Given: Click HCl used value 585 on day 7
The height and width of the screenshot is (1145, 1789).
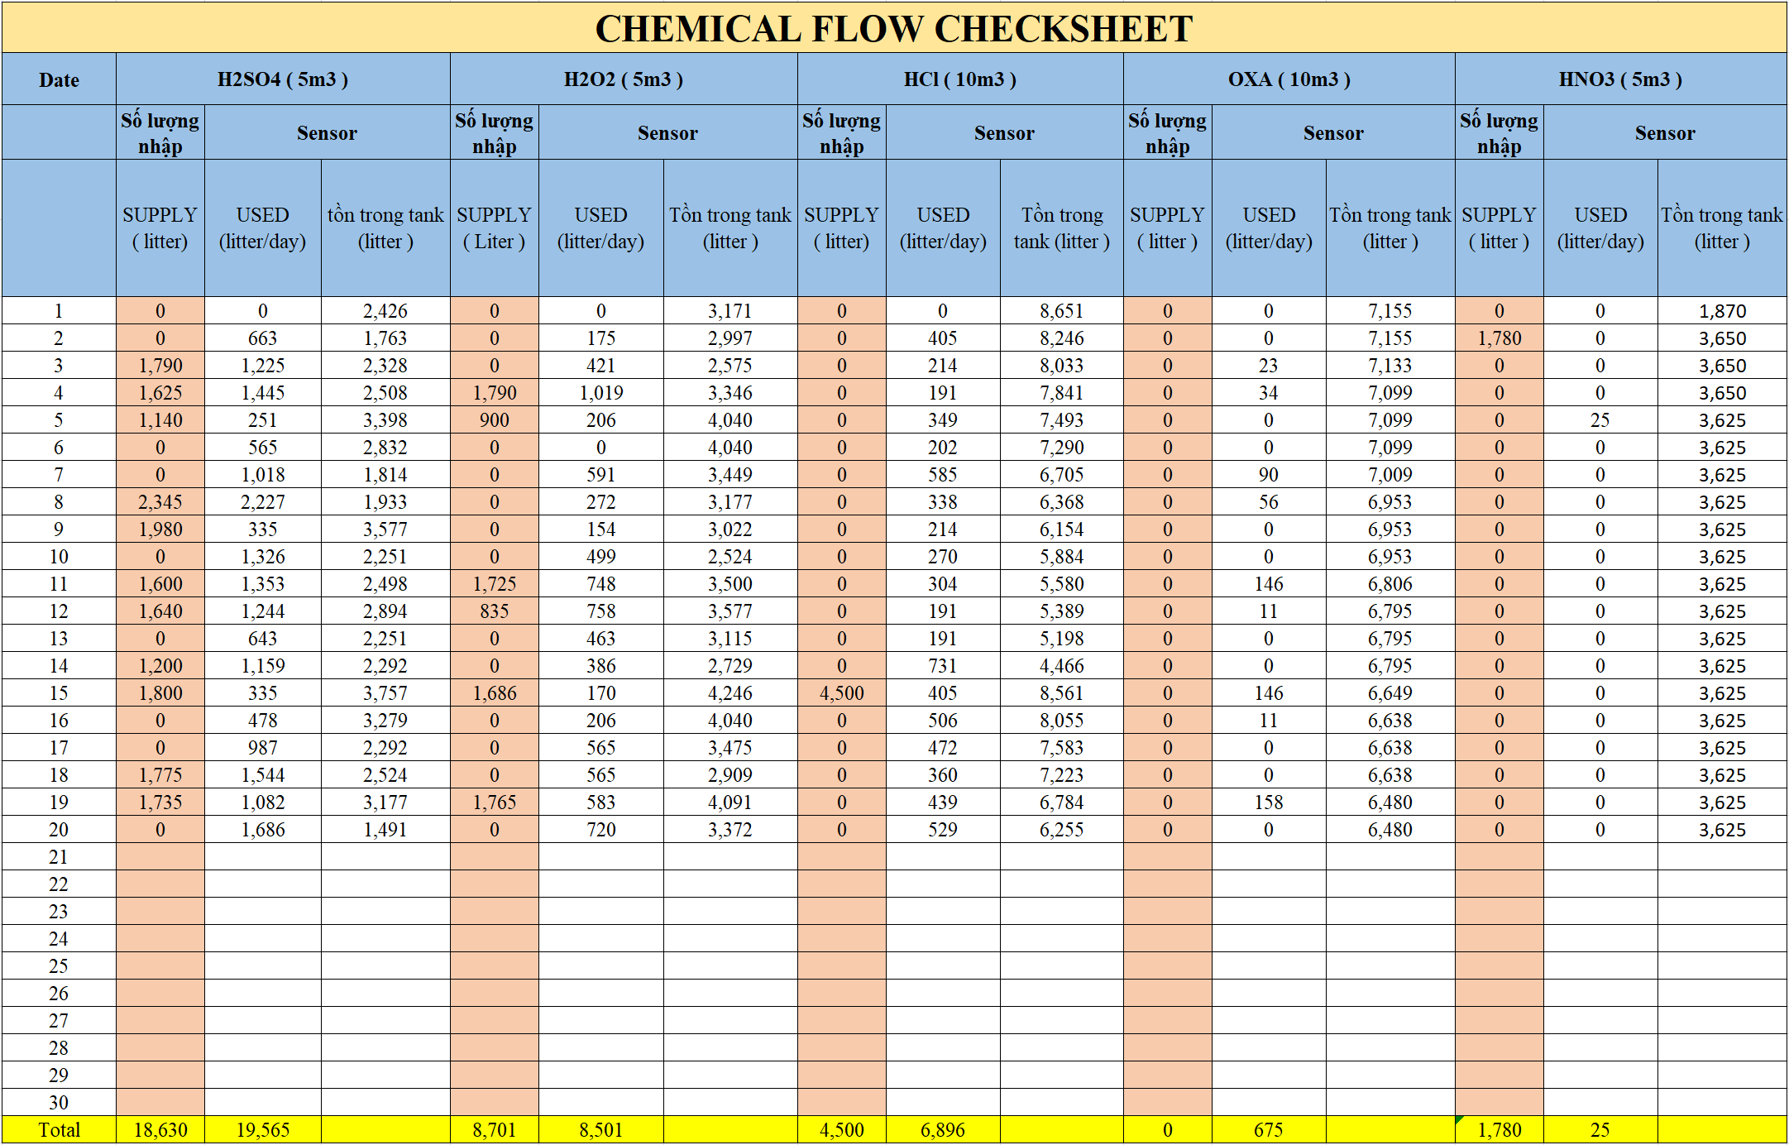Looking at the screenshot, I should pyautogui.click(x=943, y=475).
